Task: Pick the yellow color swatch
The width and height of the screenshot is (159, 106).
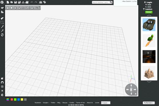Action: click(x=22, y=100)
